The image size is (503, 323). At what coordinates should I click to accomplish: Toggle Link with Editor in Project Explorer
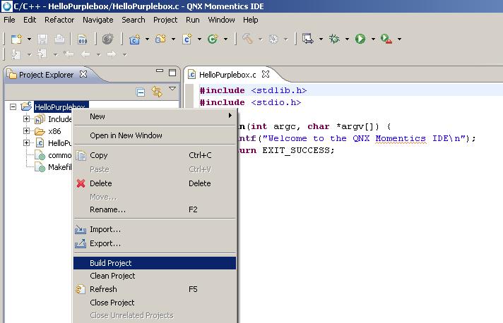tap(157, 92)
